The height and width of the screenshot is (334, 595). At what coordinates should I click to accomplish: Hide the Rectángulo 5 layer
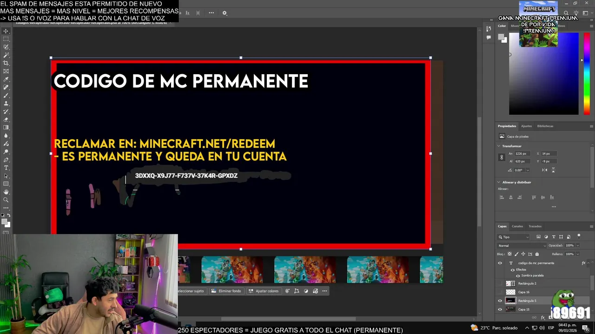[x=500, y=301]
